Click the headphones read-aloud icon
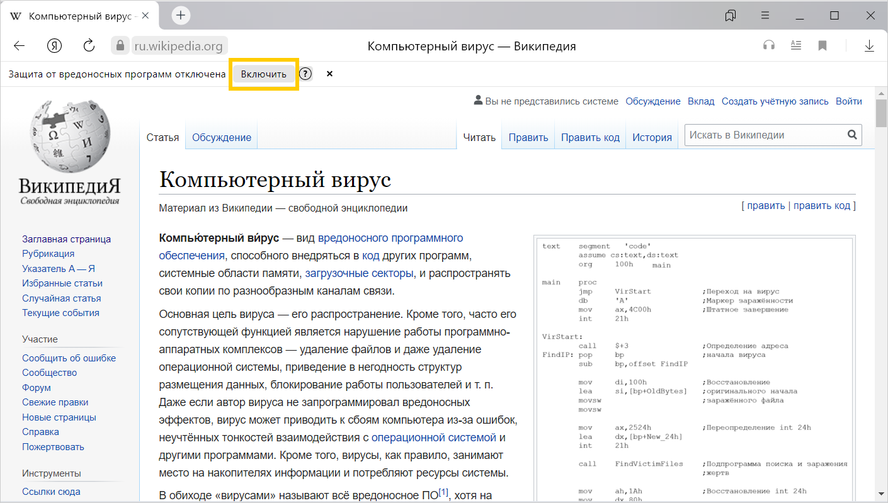This screenshot has height=503, width=888. tap(768, 45)
